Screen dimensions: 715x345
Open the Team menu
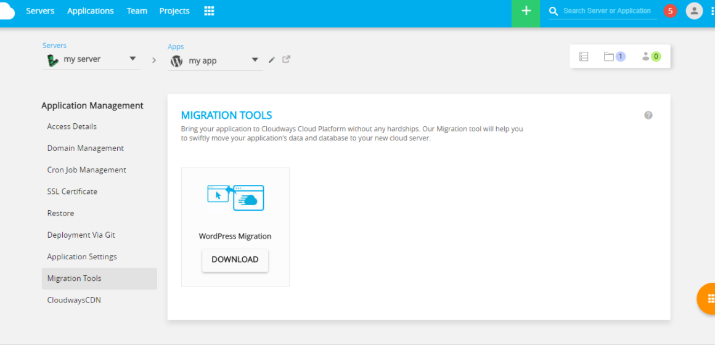pyautogui.click(x=137, y=11)
